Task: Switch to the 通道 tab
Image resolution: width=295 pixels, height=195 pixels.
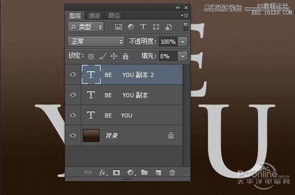Action: pyautogui.click(x=94, y=16)
